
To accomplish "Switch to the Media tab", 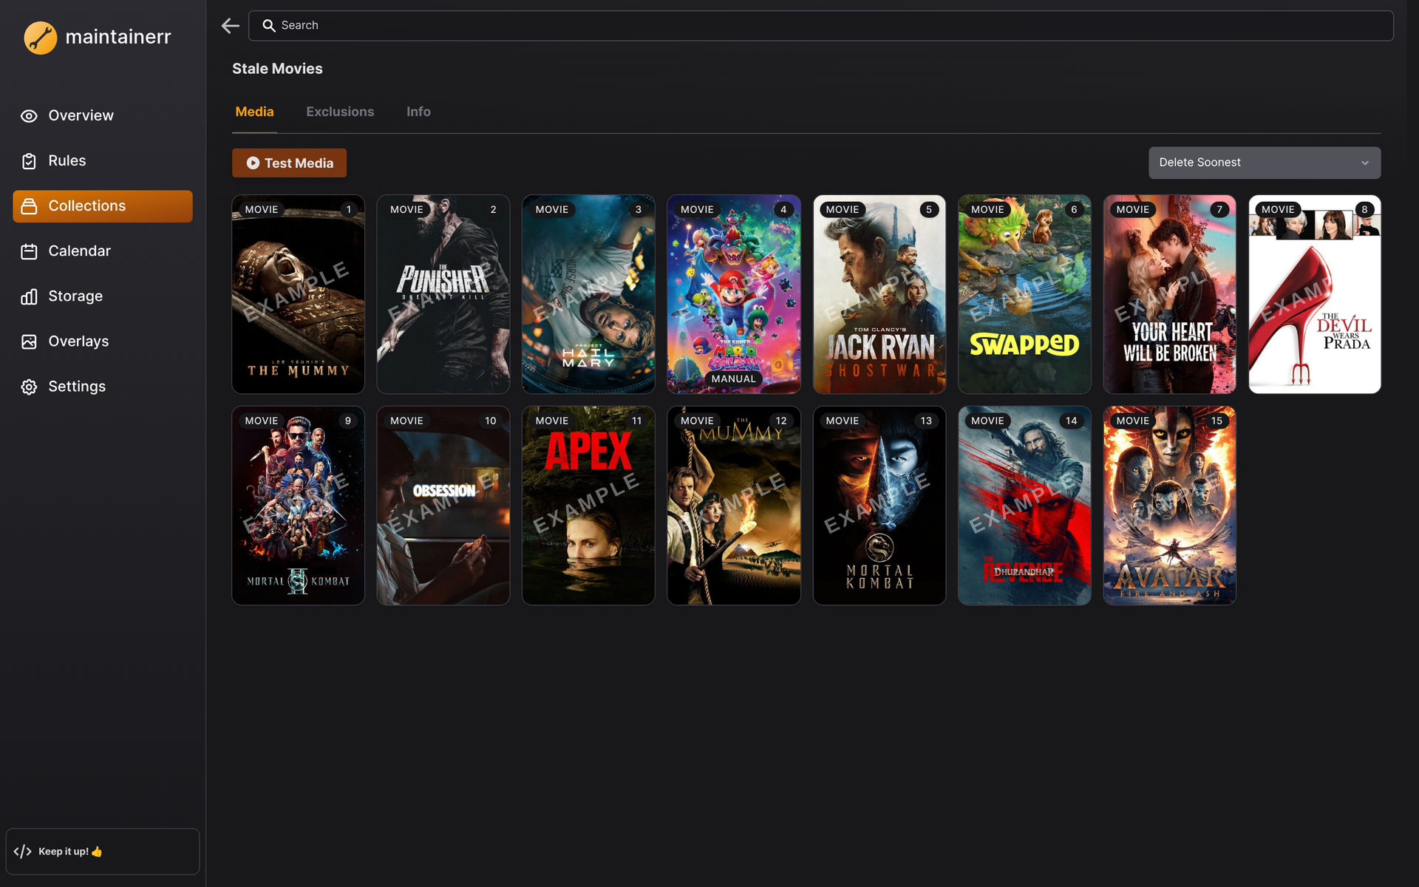I will coord(254,112).
